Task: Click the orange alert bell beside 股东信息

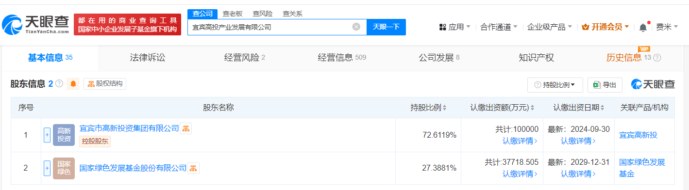Action: [73, 84]
